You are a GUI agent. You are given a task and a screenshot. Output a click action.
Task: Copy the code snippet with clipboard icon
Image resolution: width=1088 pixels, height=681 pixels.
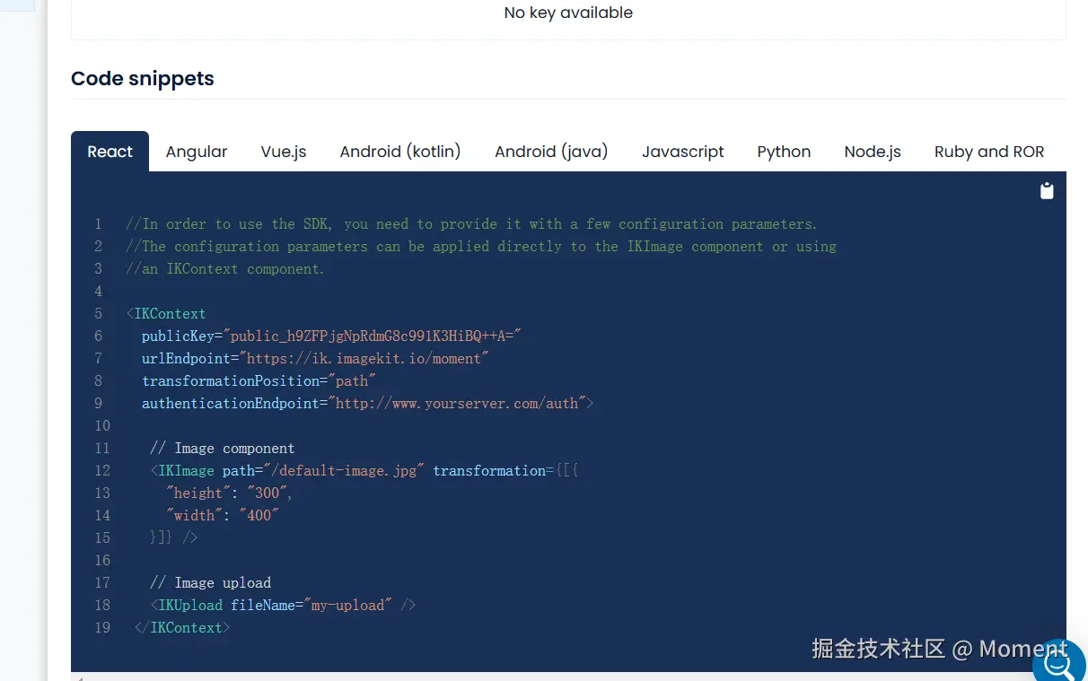tap(1047, 191)
